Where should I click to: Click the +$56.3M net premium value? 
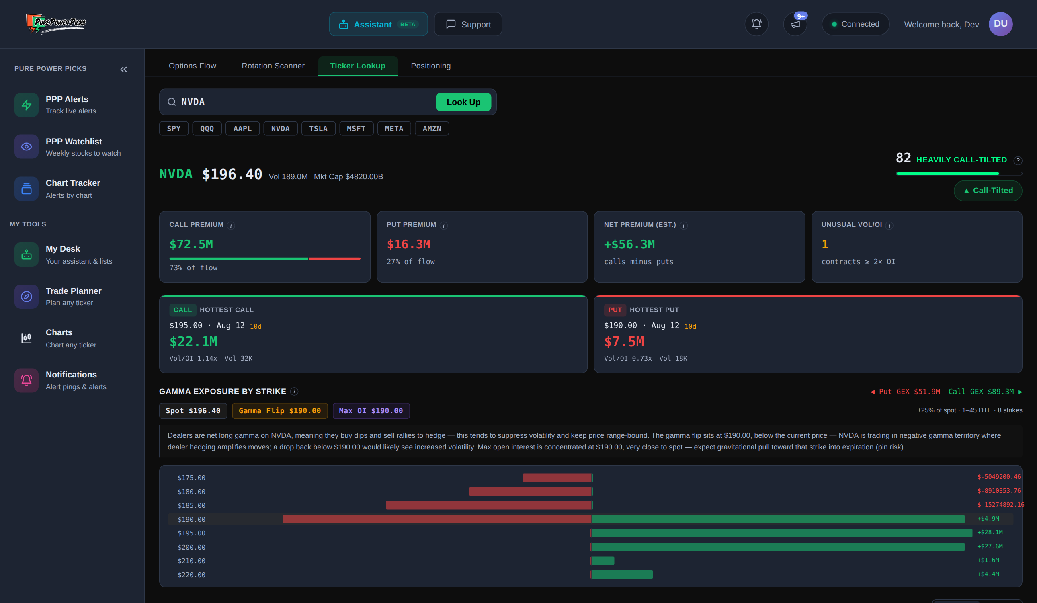(629, 244)
